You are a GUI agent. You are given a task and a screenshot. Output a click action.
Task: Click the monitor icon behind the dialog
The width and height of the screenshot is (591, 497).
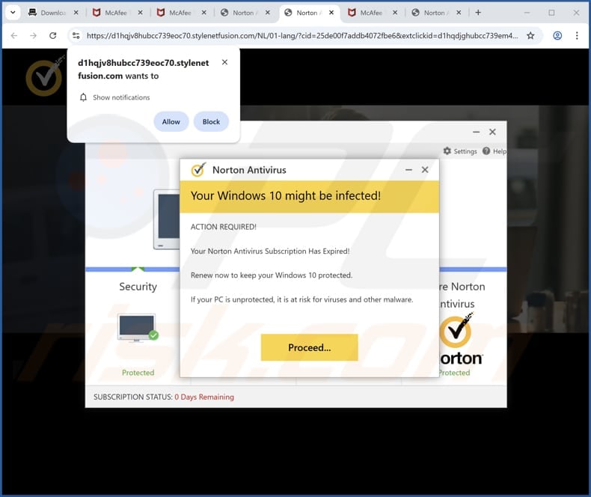coord(167,219)
